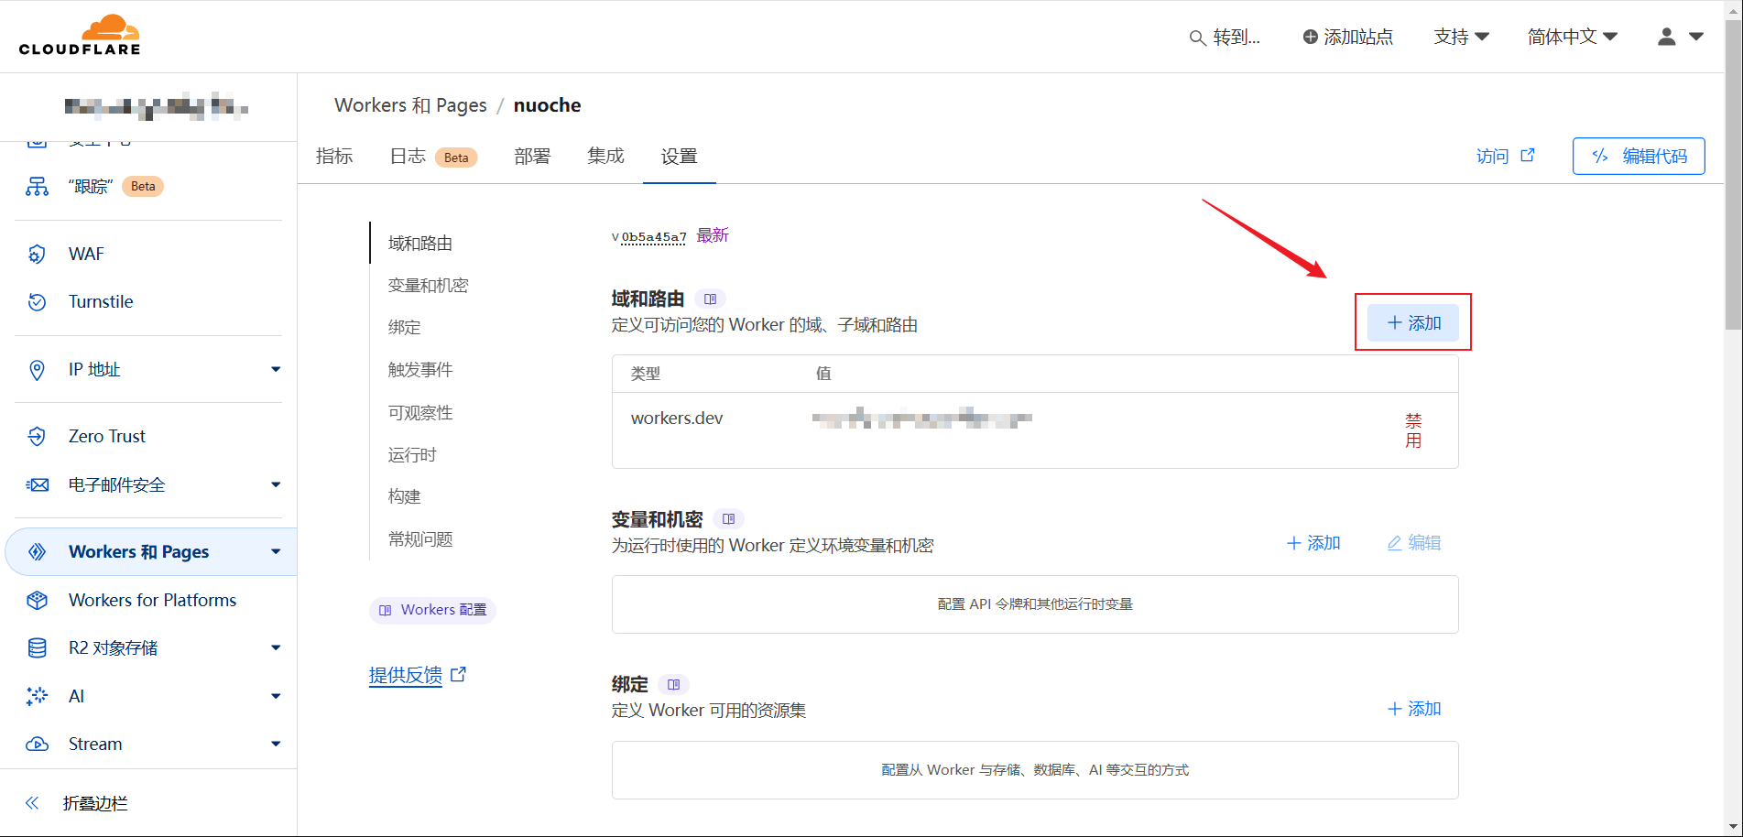Select 常规问题 in settings navigation

[420, 538]
